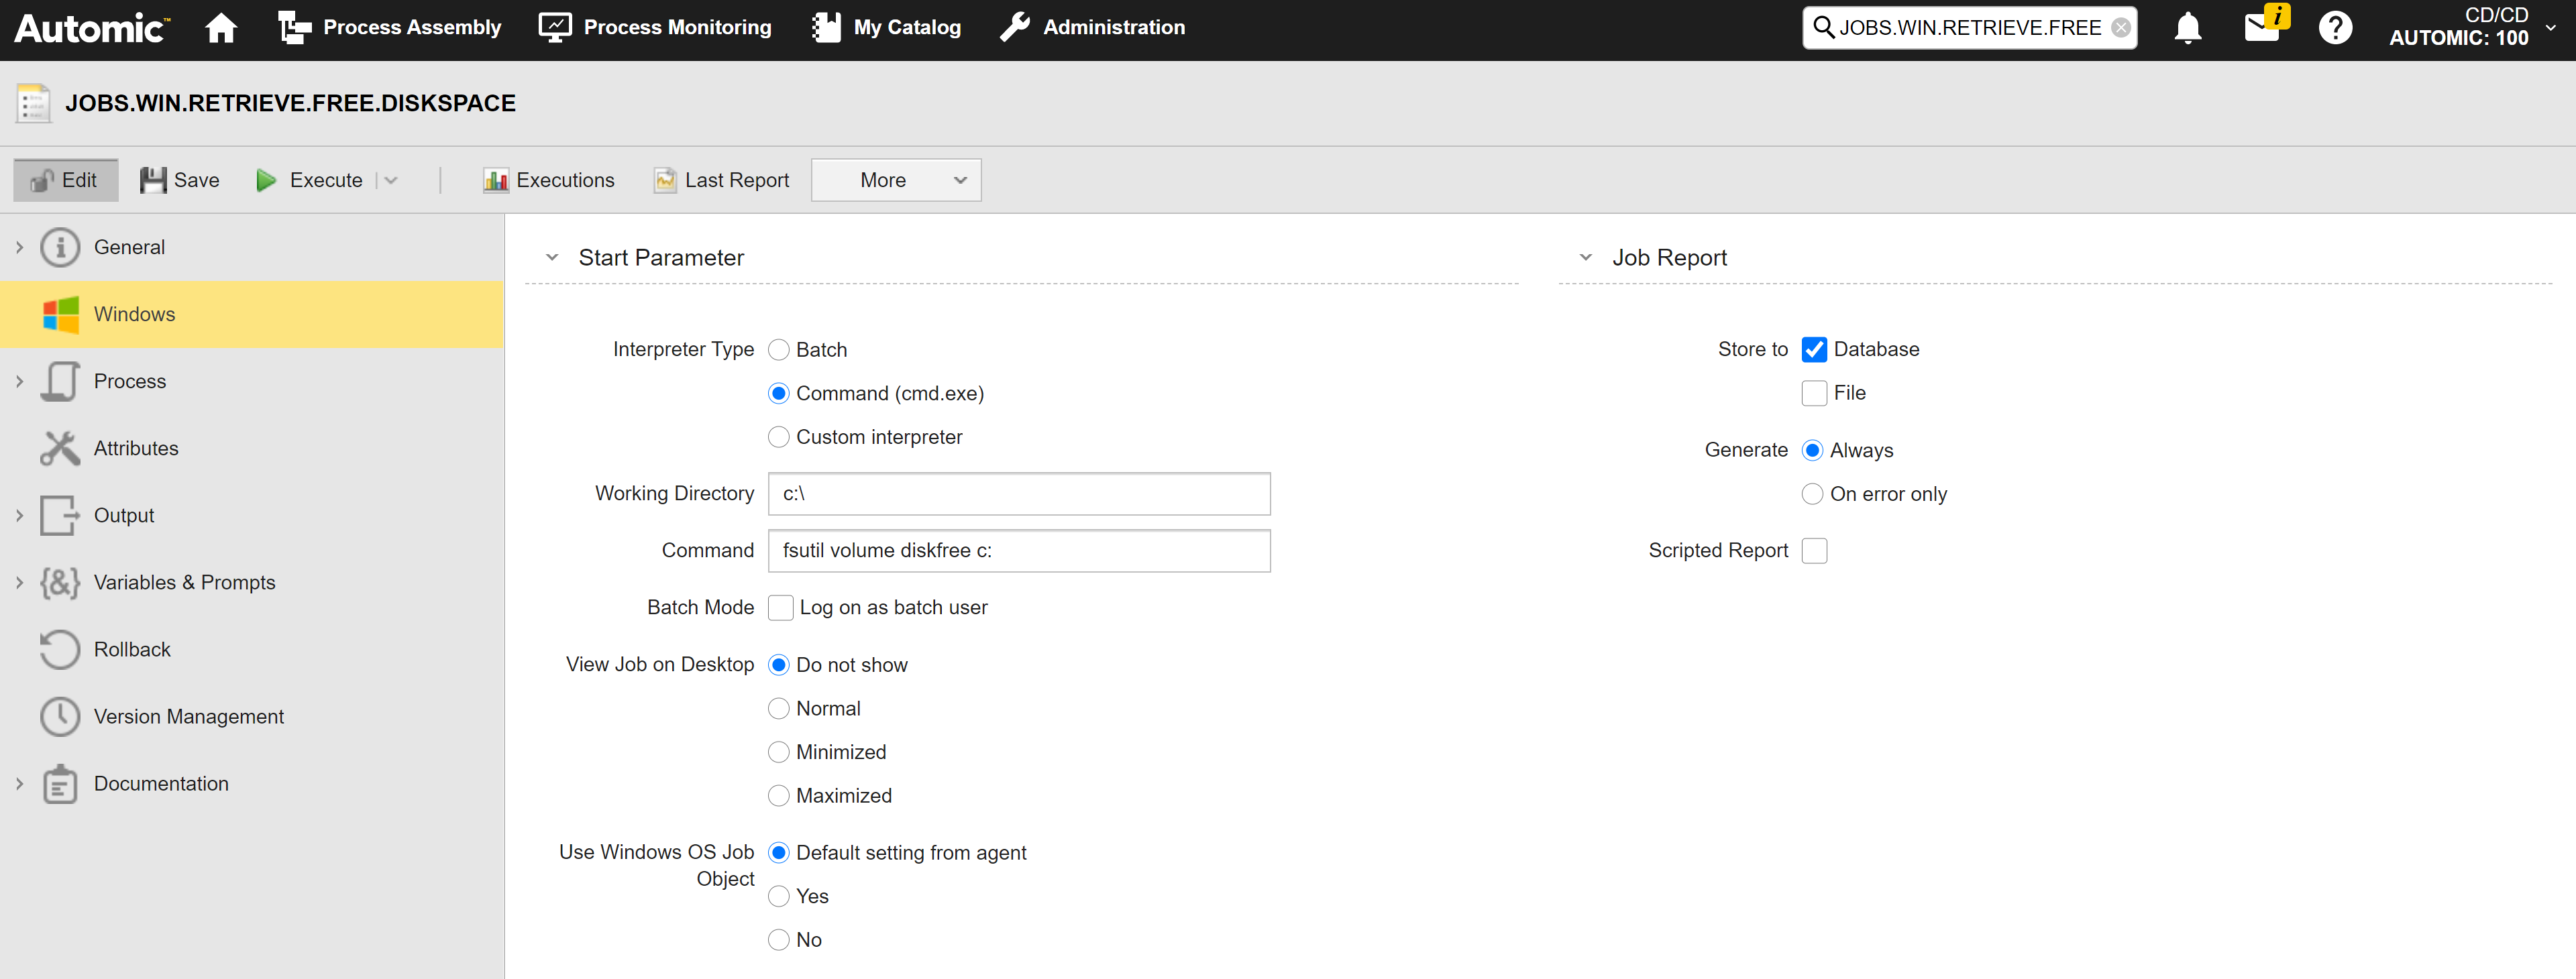Click the help question mark icon
This screenshot has height=979, width=2576.
2334,27
